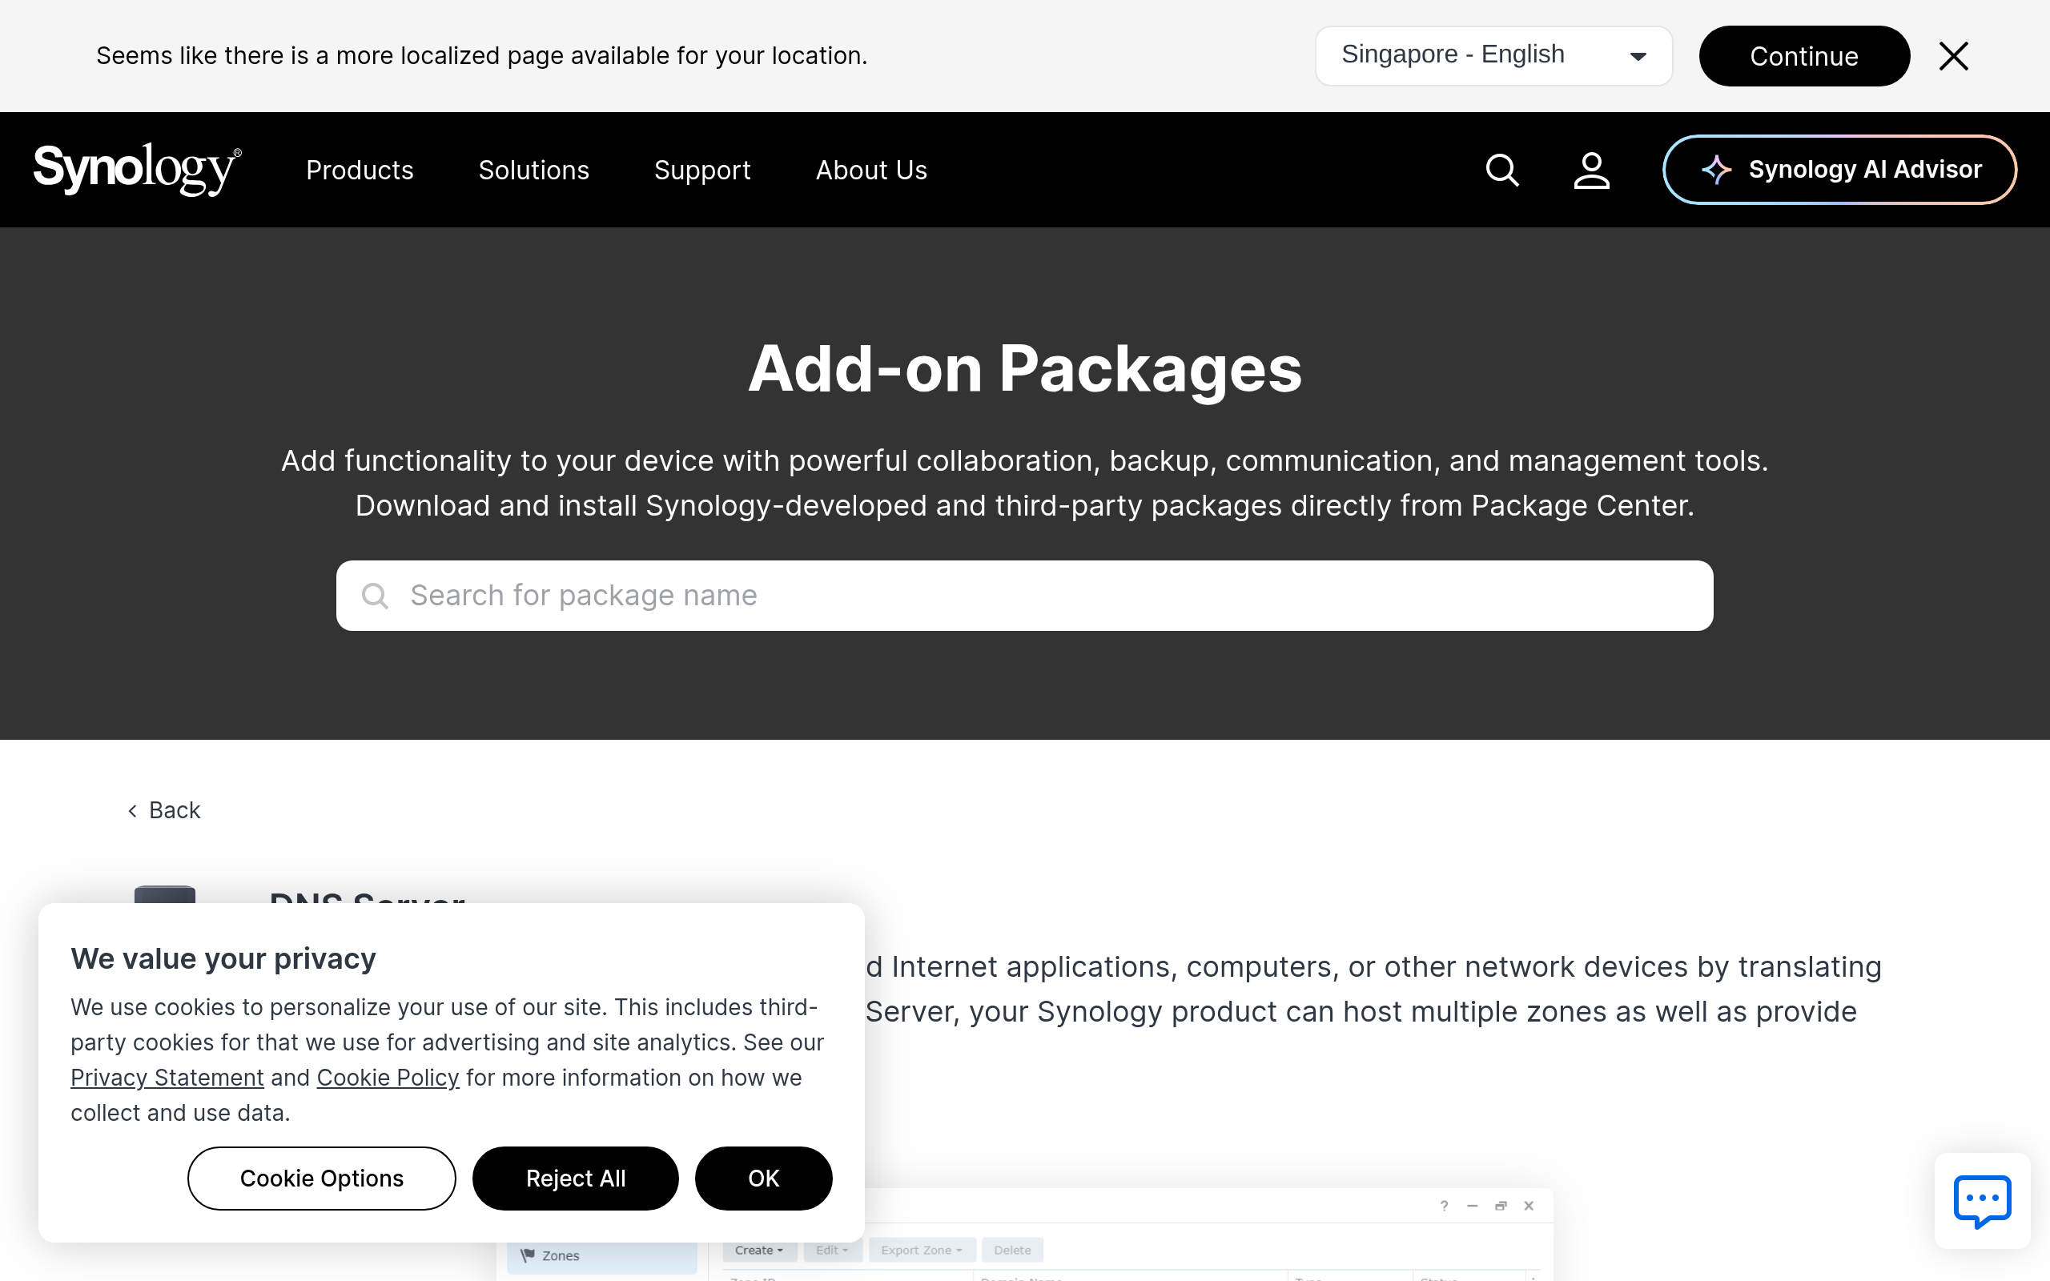
Task: Open the user account icon
Action: (x=1591, y=170)
